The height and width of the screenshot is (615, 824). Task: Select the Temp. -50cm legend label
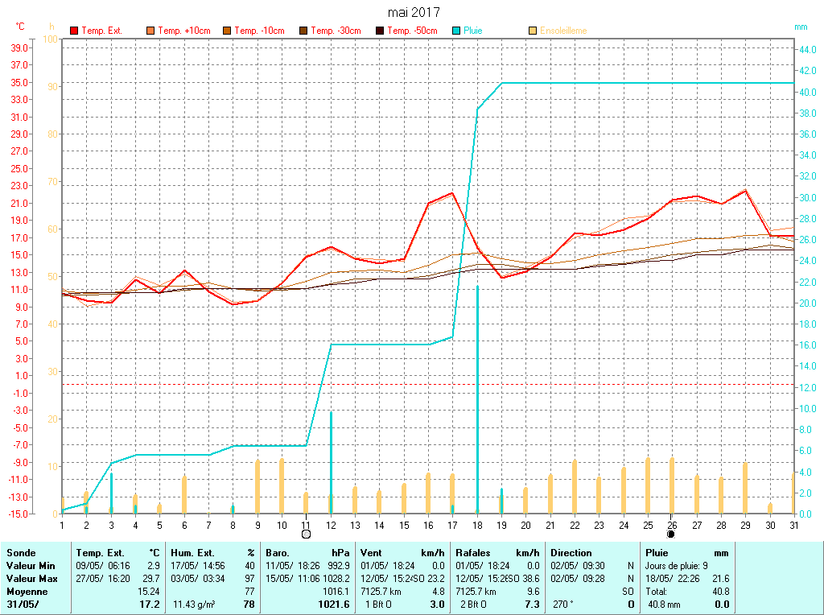[412, 31]
